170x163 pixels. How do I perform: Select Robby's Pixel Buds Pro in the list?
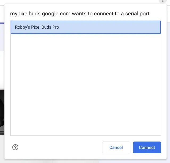coord(85,27)
